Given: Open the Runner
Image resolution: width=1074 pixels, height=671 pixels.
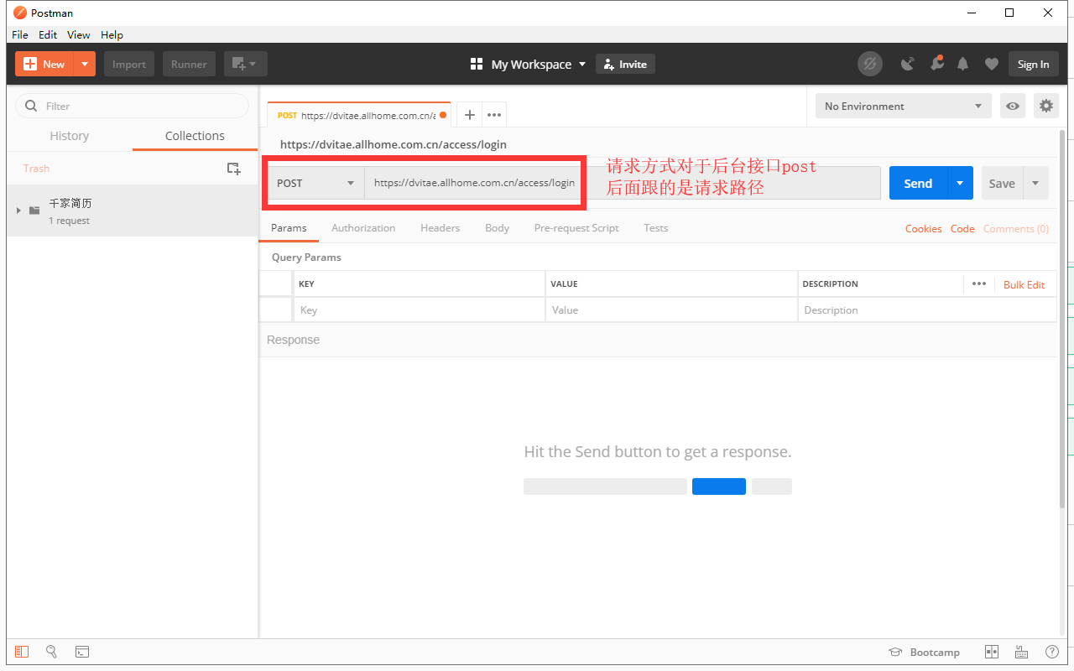Looking at the screenshot, I should click(x=190, y=64).
